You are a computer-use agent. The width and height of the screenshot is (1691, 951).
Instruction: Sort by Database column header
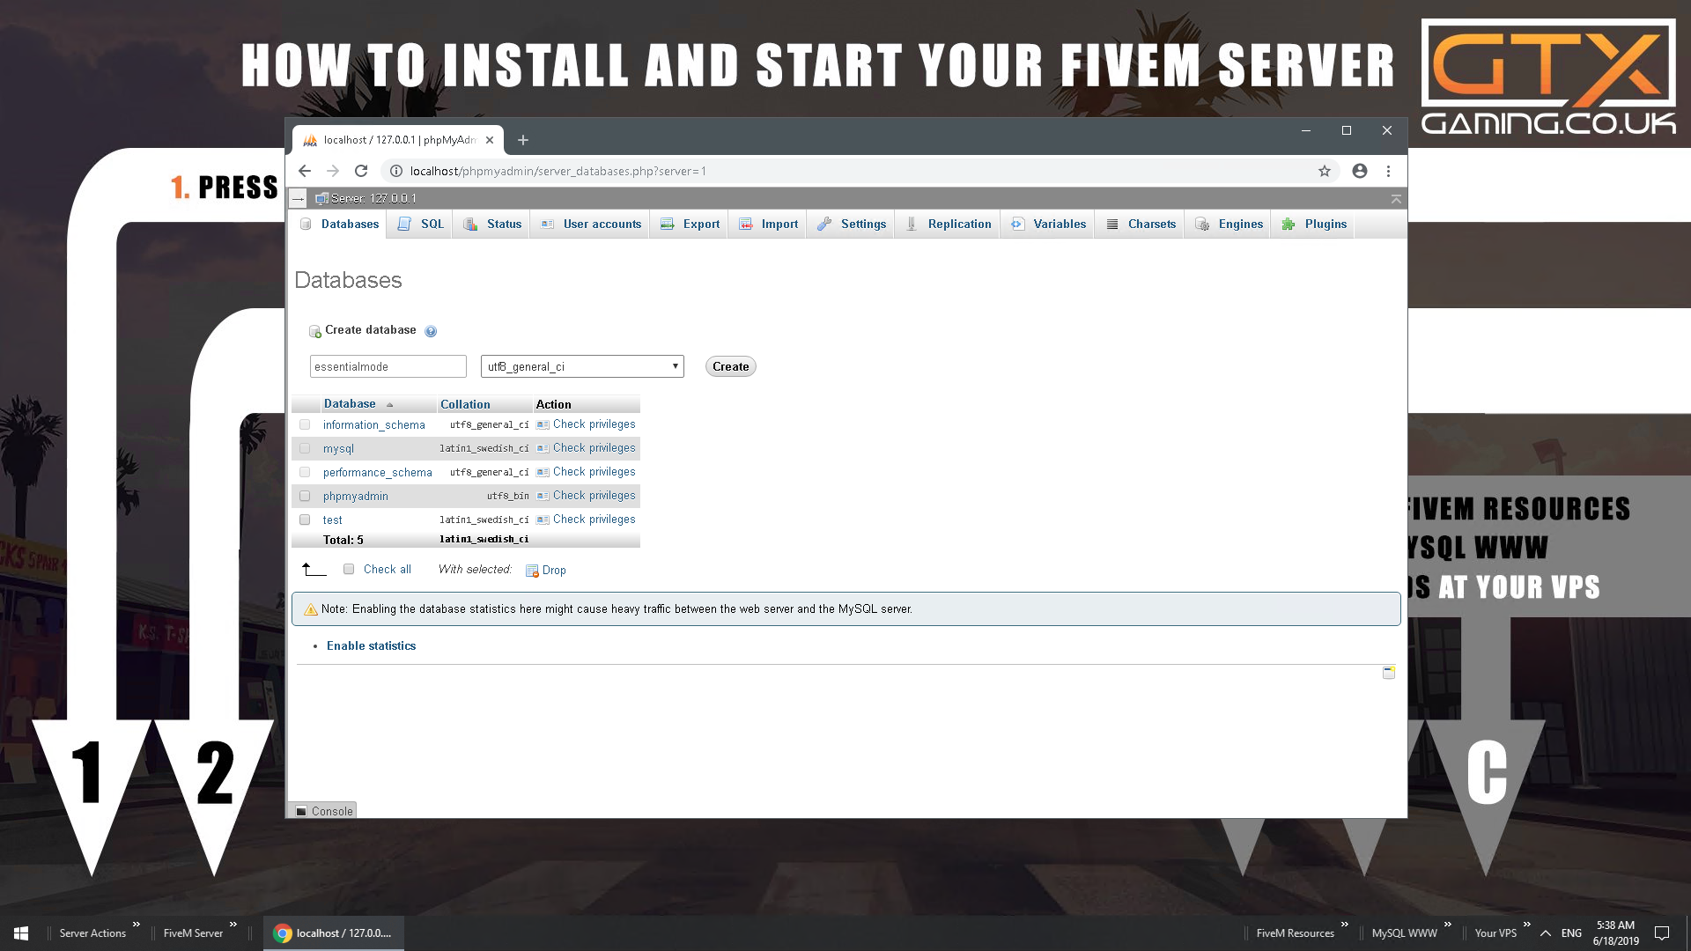pos(350,404)
